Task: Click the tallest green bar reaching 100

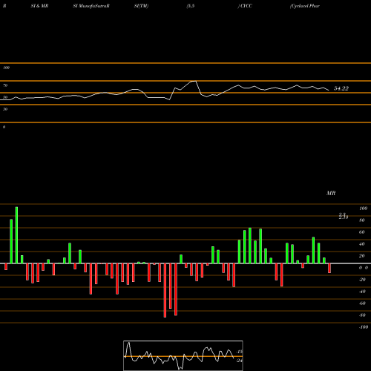Action: pyautogui.click(x=16, y=235)
